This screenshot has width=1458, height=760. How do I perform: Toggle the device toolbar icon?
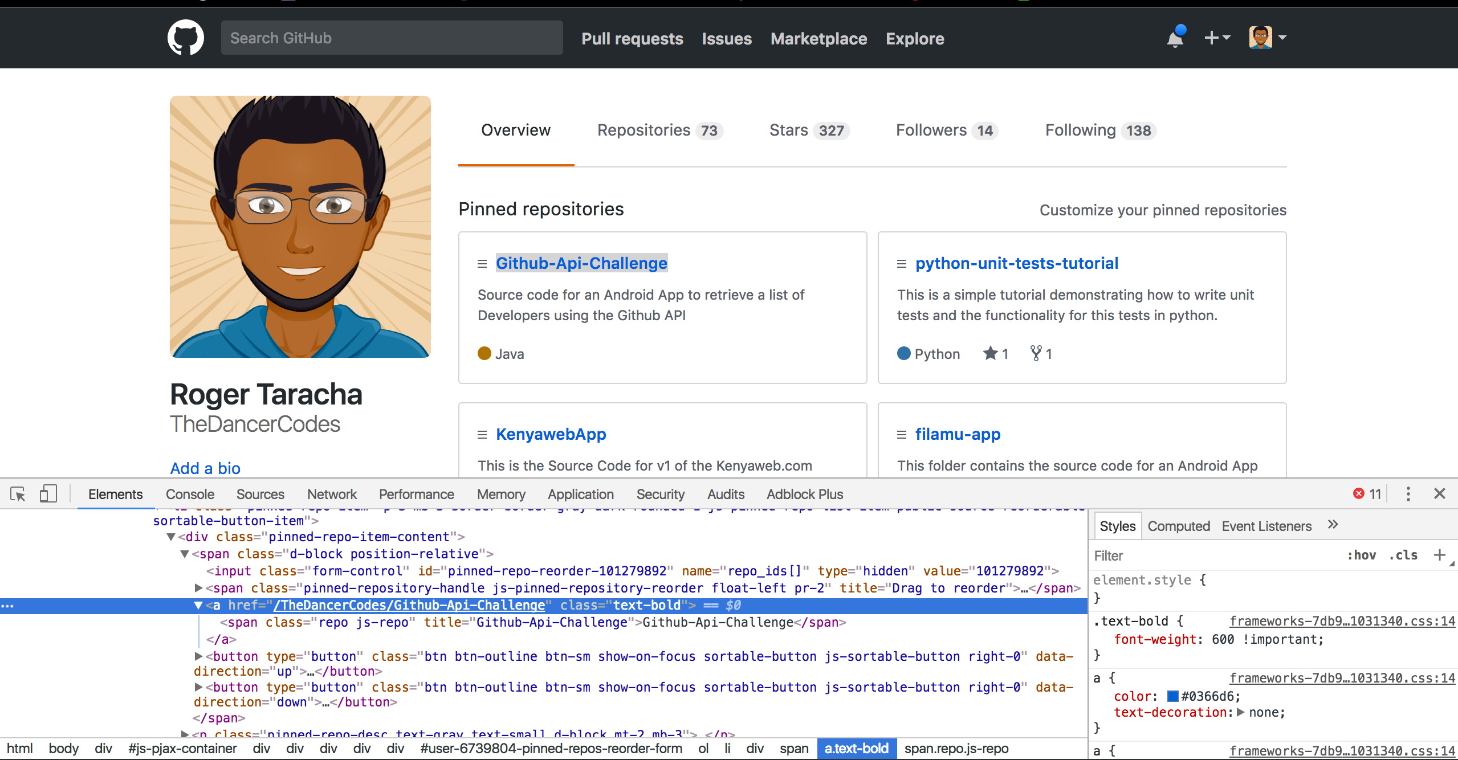[48, 494]
